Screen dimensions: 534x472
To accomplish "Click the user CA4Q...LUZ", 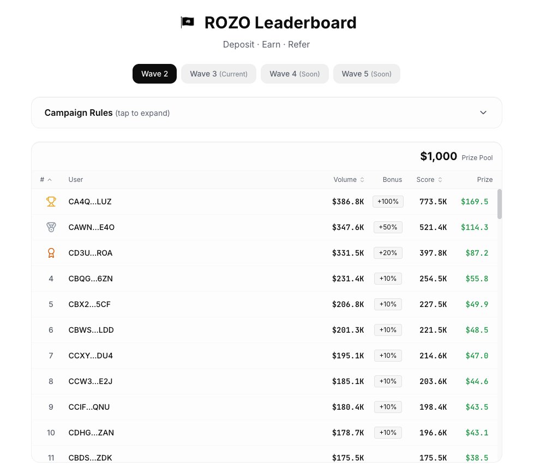I will pos(90,202).
